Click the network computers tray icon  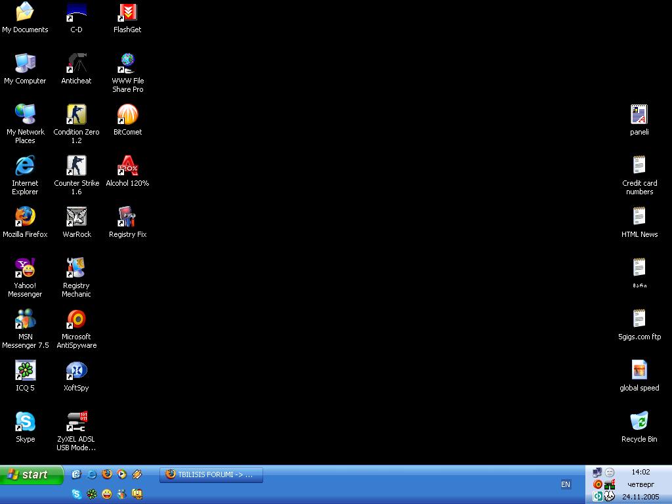597,472
